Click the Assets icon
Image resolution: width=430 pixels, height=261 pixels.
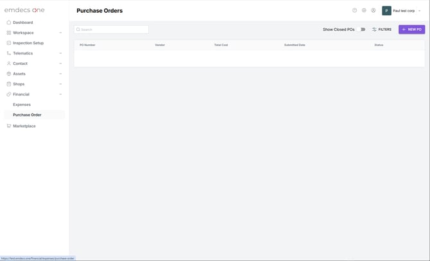[9, 74]
